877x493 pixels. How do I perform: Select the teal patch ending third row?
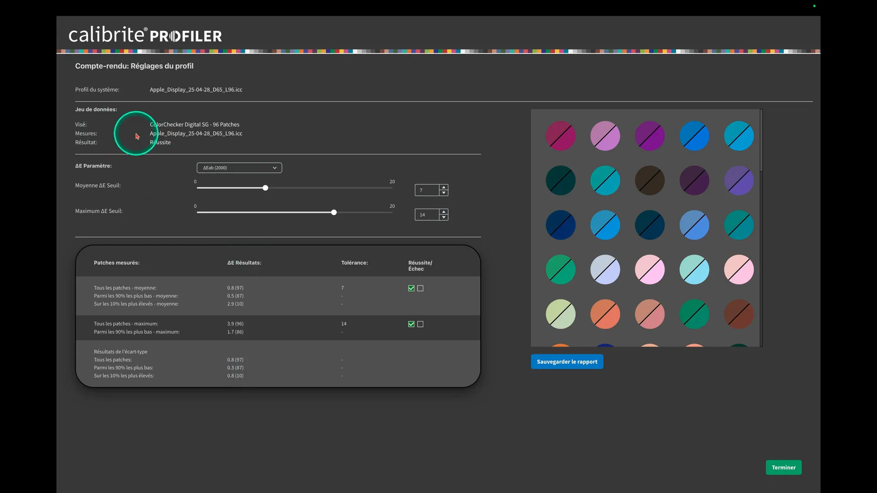click(739, 225)
